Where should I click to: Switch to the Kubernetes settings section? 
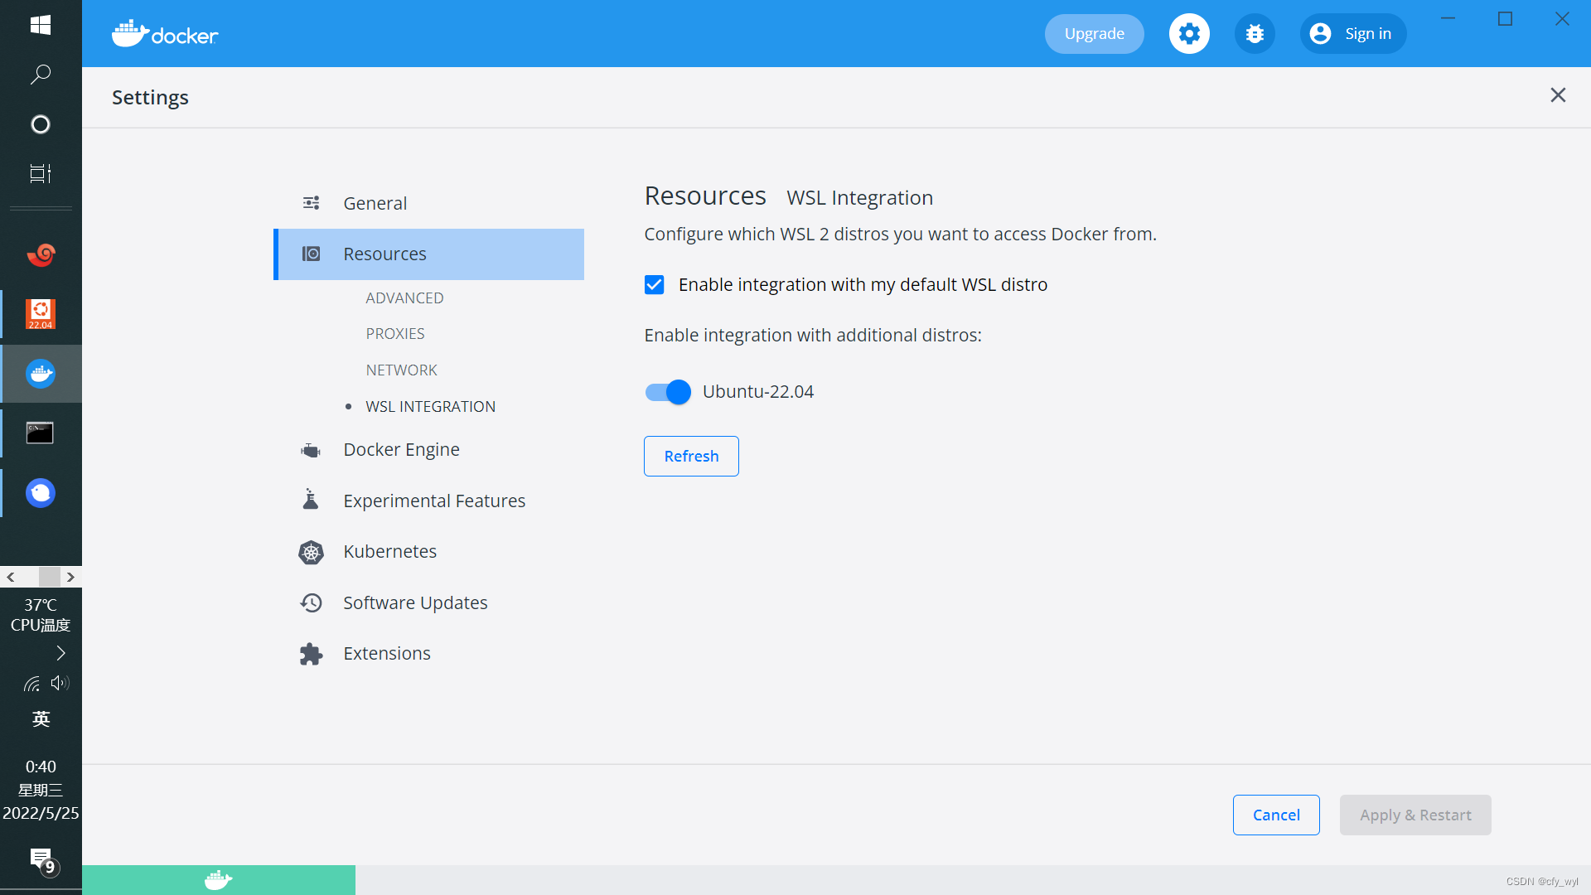[x=389, y=551]
